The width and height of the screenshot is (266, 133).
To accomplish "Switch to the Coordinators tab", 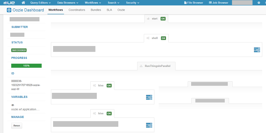I will 77,10.
